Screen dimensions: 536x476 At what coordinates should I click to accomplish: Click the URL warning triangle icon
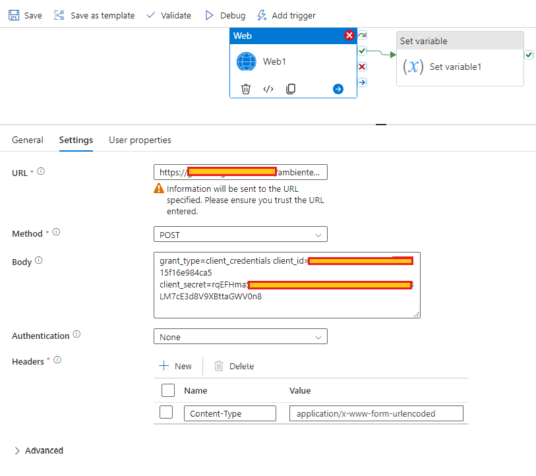click(x=159, y=188)
